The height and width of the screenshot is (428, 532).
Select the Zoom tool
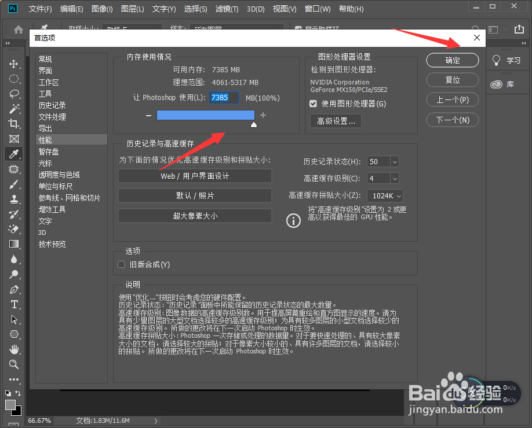coord(13,364)
